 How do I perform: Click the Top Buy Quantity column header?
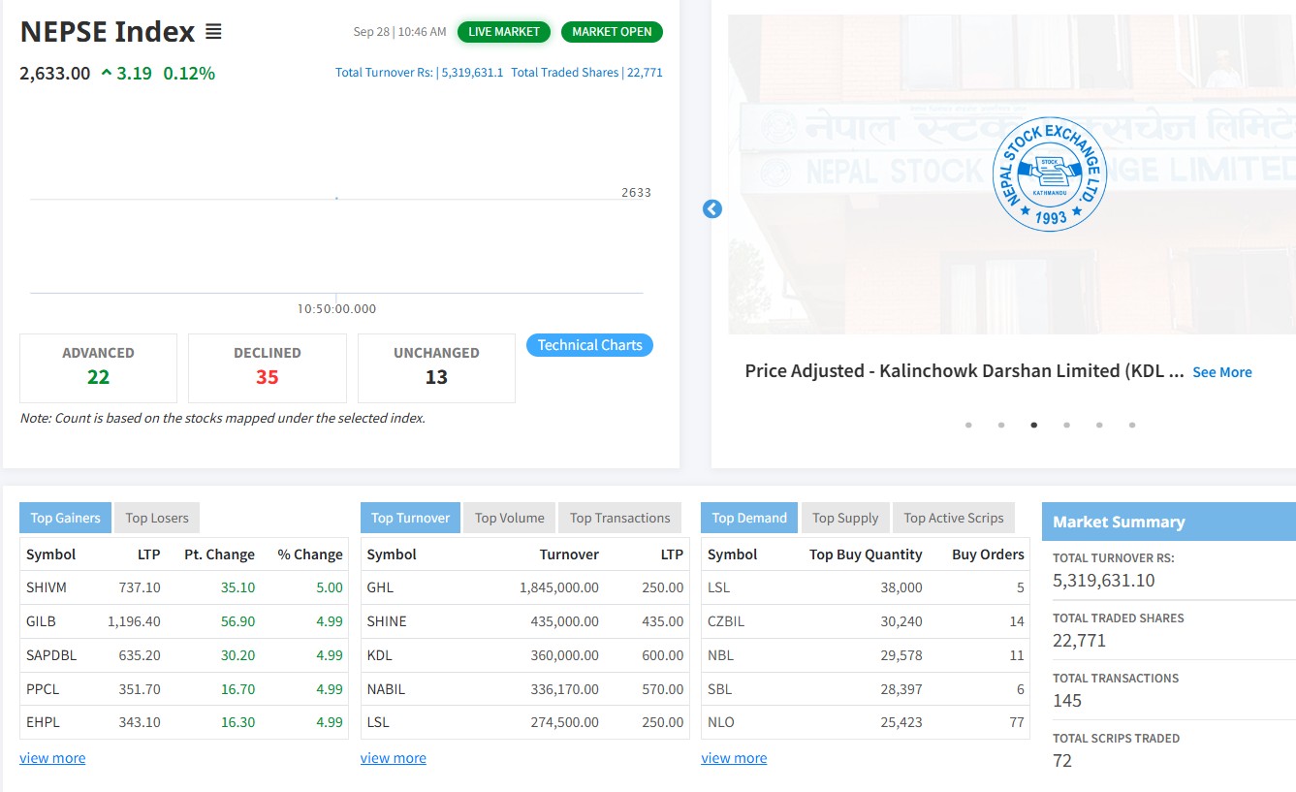coord(866,554)
